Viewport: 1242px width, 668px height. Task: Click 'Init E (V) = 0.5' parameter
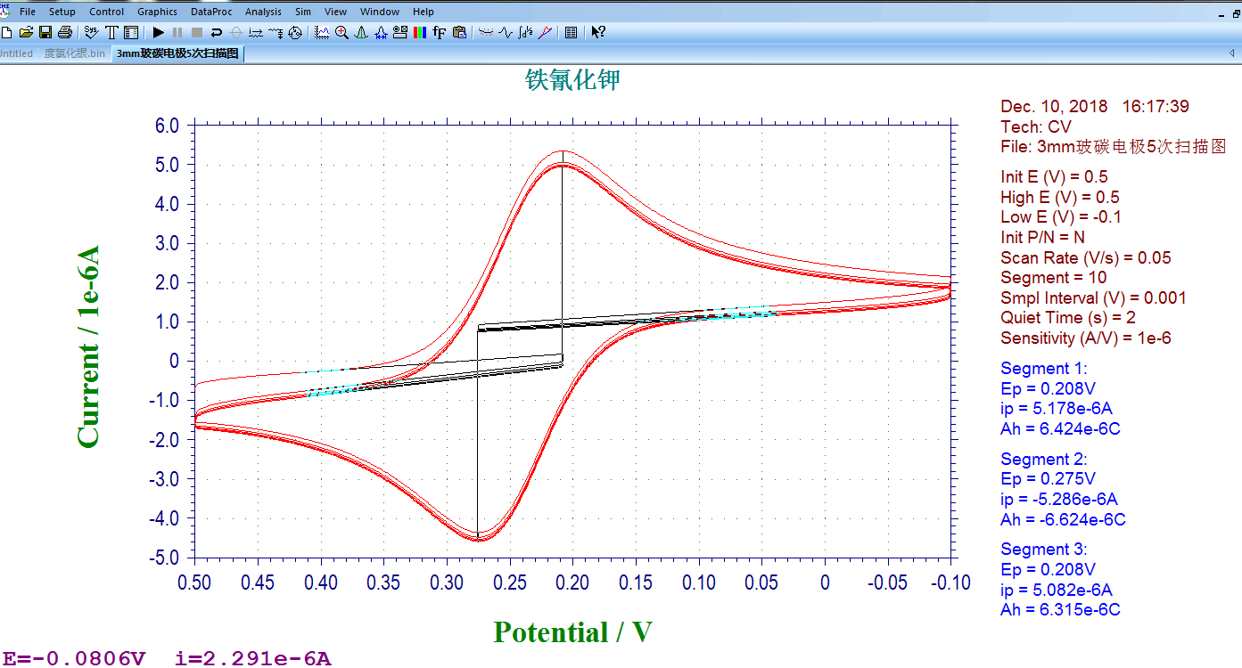(1054, 176)
